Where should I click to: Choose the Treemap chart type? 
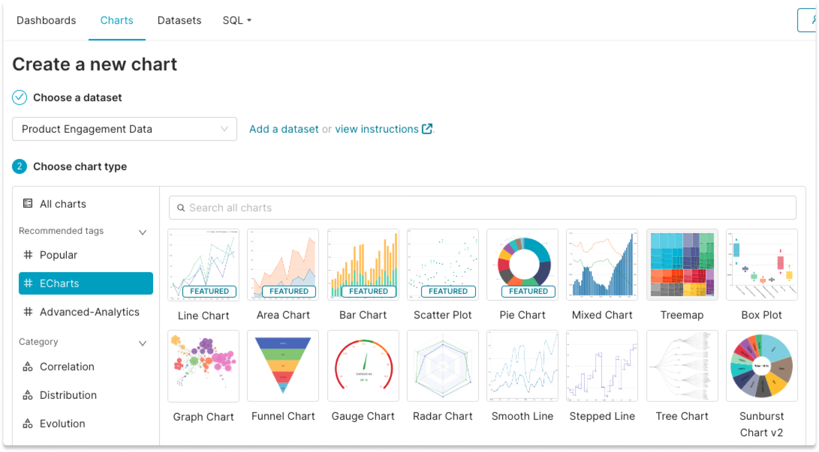(682, 264)
